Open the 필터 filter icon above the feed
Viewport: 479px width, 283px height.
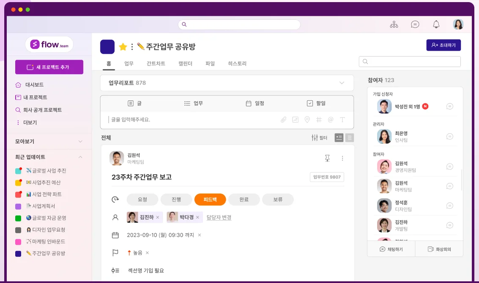click(x=315, y=137)
